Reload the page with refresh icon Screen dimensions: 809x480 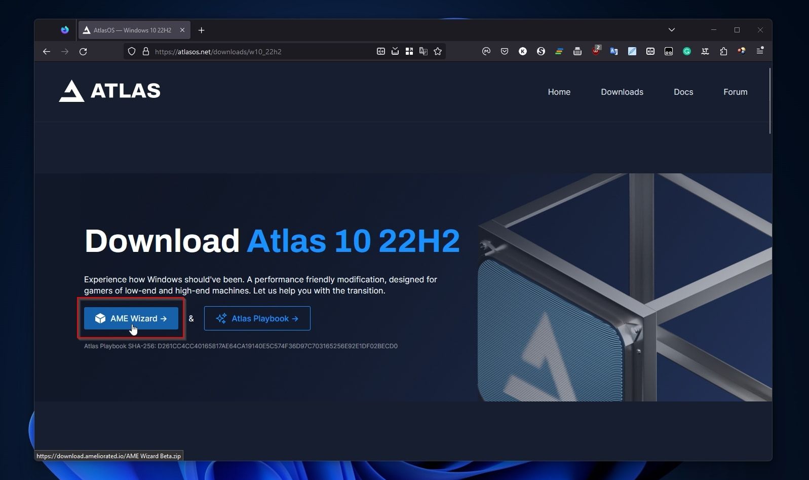coord(83,51)
